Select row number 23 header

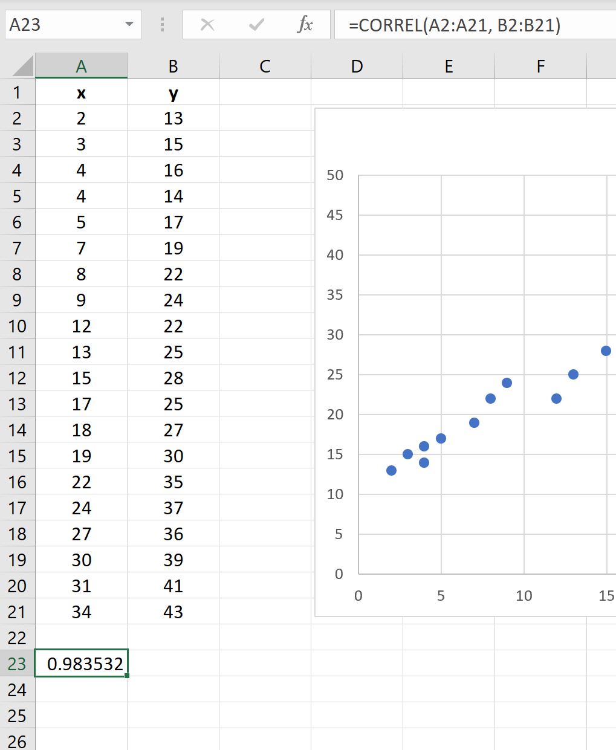(18, 663)
